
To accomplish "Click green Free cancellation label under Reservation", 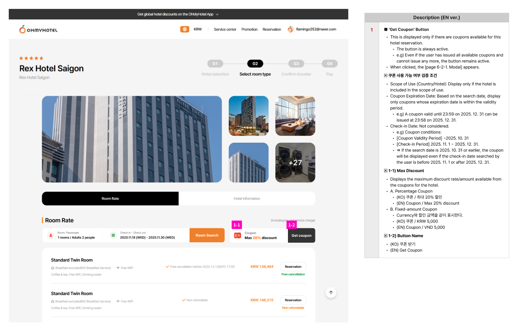I will pos(293,274).
